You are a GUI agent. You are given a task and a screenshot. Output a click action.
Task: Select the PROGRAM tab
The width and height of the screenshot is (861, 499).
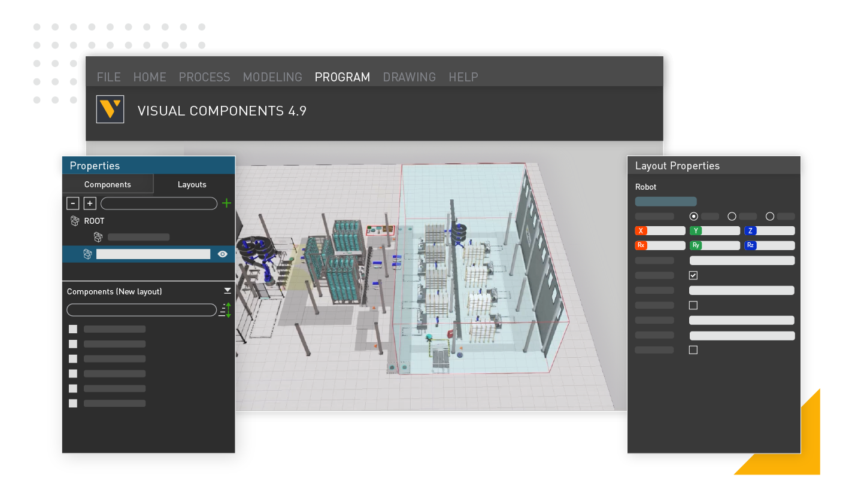342,77
